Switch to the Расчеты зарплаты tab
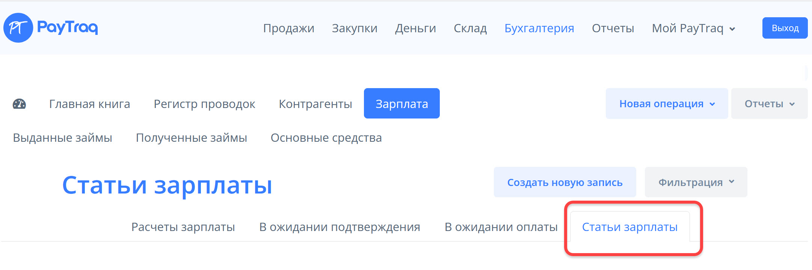Screen dimensions: 812x270 point(183,227)
